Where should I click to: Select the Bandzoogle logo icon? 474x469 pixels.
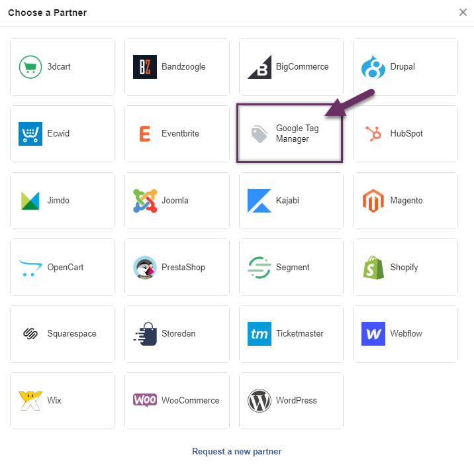[x=145, y=67]
